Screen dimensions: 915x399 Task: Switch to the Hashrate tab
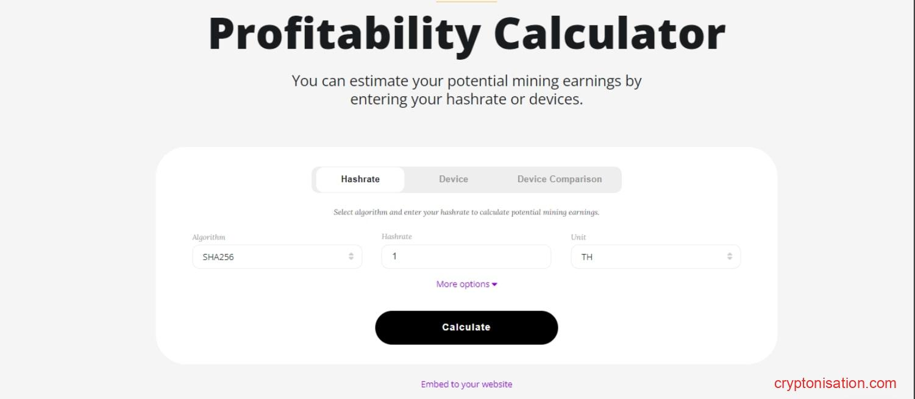pyautogui.click(x=360, y=179)
